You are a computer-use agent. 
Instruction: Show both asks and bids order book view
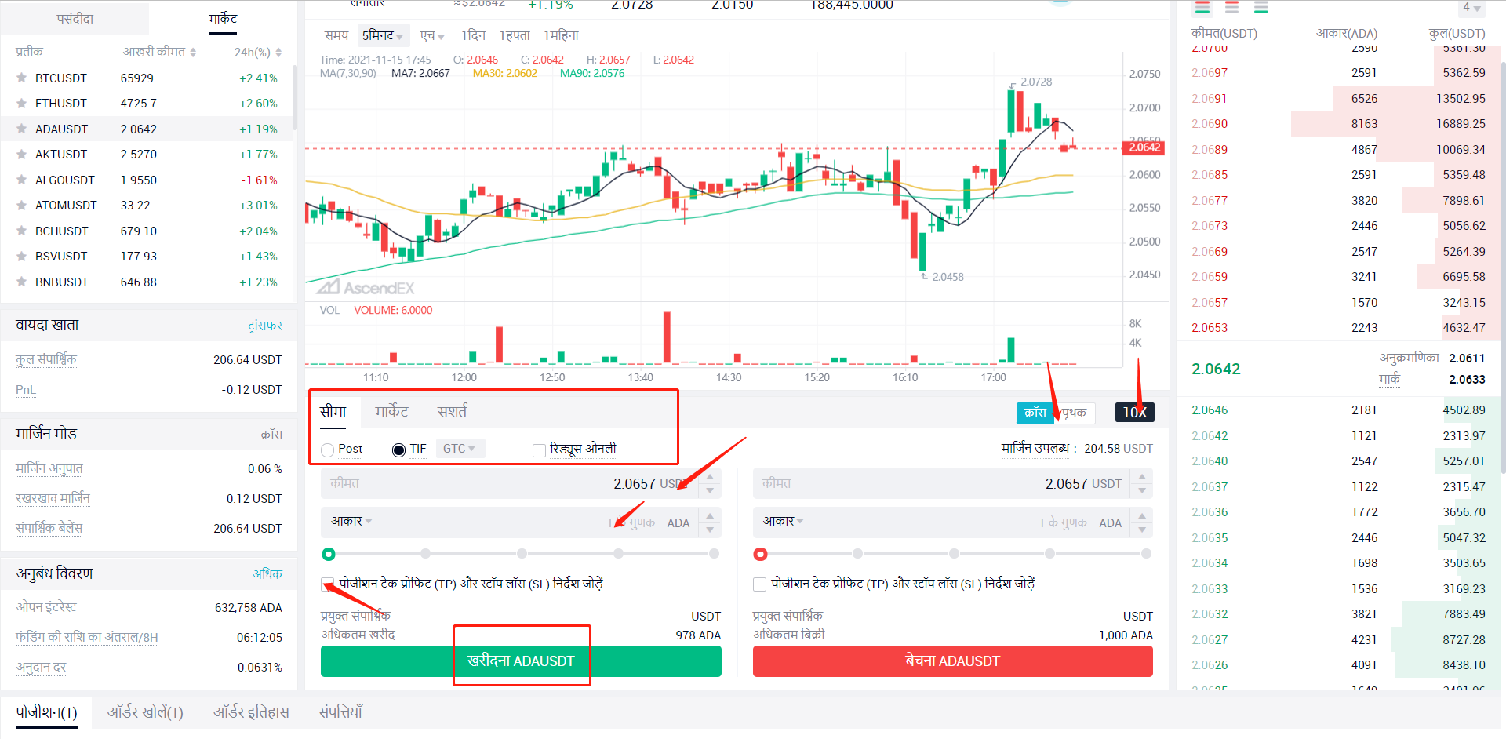pyautogui.click(x=1202, y=8)
